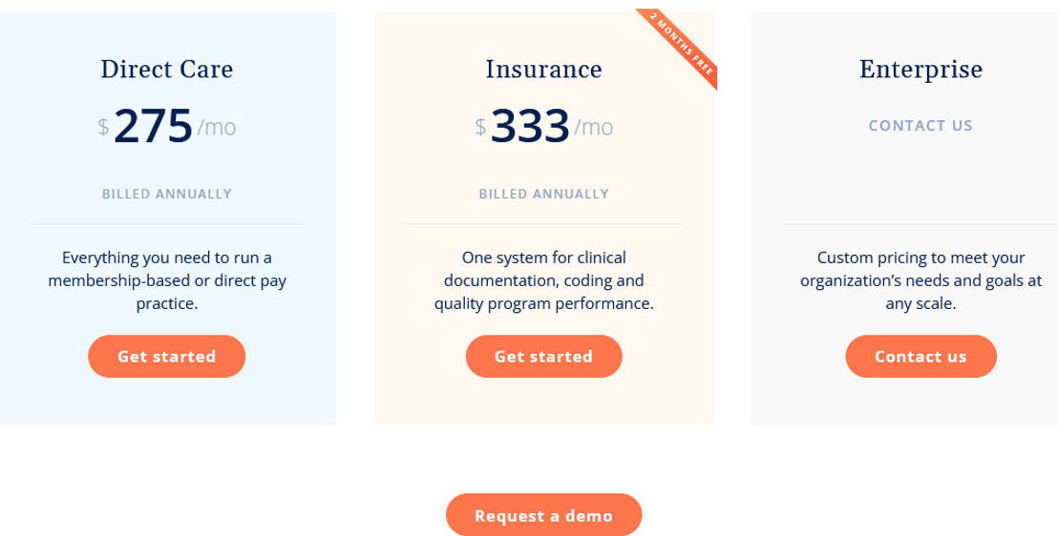Click the /mo label after 275

click(x=217, y=128)
